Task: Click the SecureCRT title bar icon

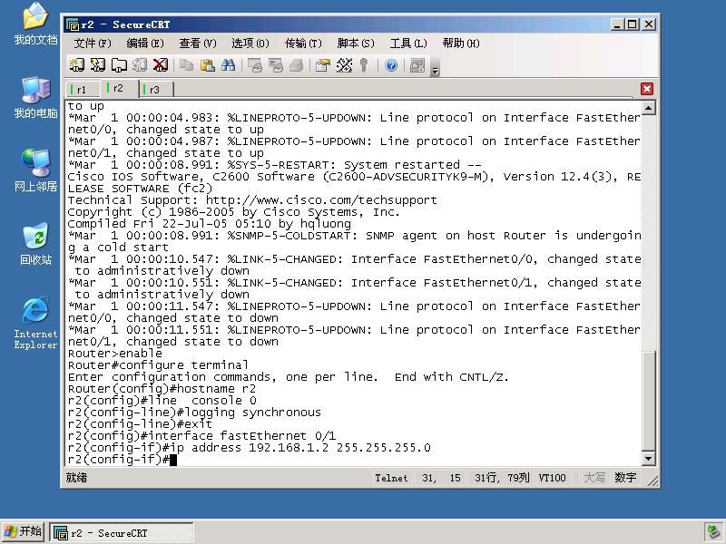Action: [72, 24]
